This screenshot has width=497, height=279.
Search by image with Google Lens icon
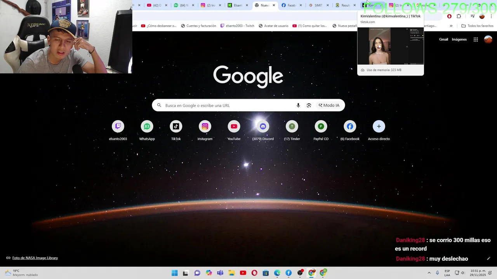309,105
